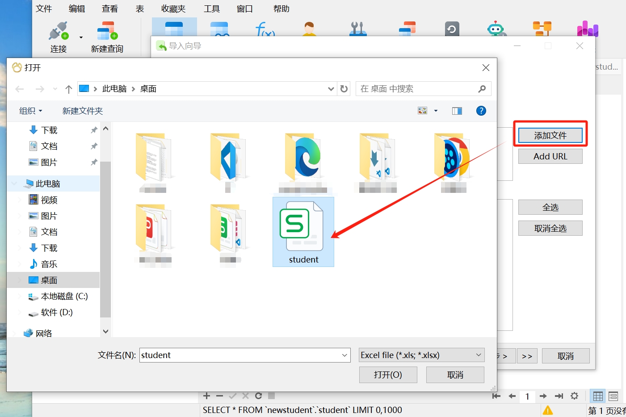Toggle the preview pane icon

[x=457, y=111]
